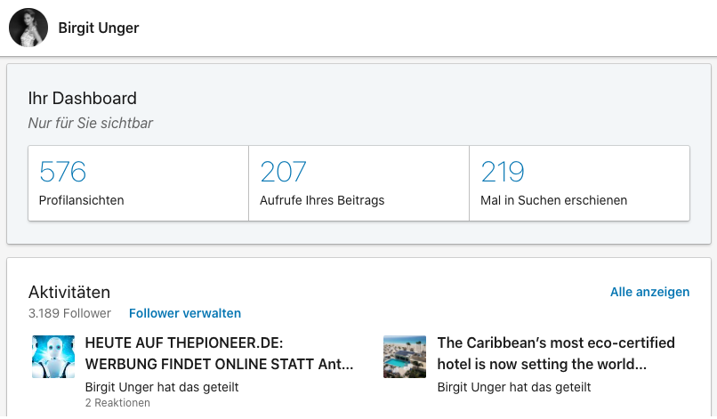
Task: Select the Aktivitäten section heading
Action: tap(69, 292)
